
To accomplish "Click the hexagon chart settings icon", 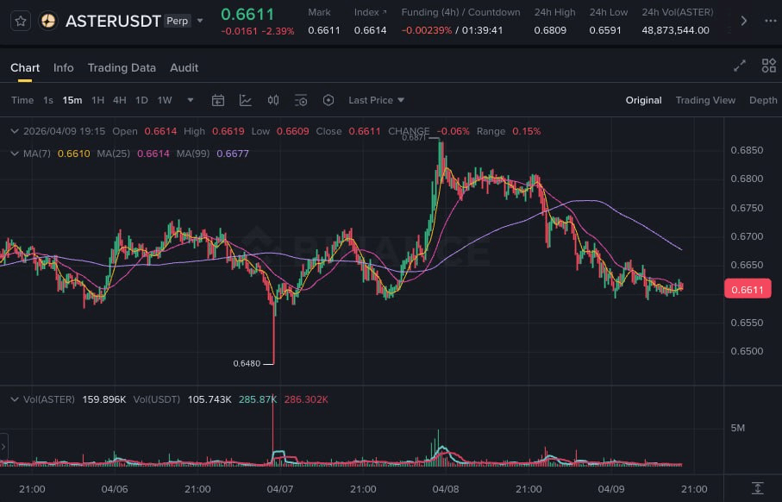I will 328,100.
